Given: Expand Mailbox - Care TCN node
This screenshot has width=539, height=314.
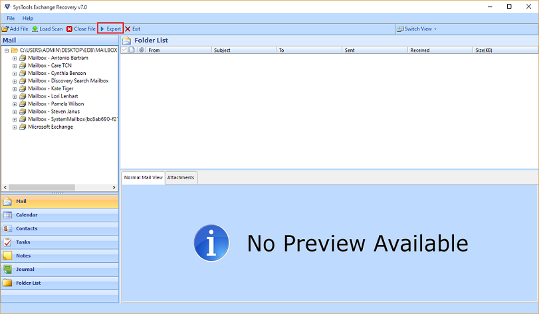Looking at the screenshot, I should coord(15,66).
